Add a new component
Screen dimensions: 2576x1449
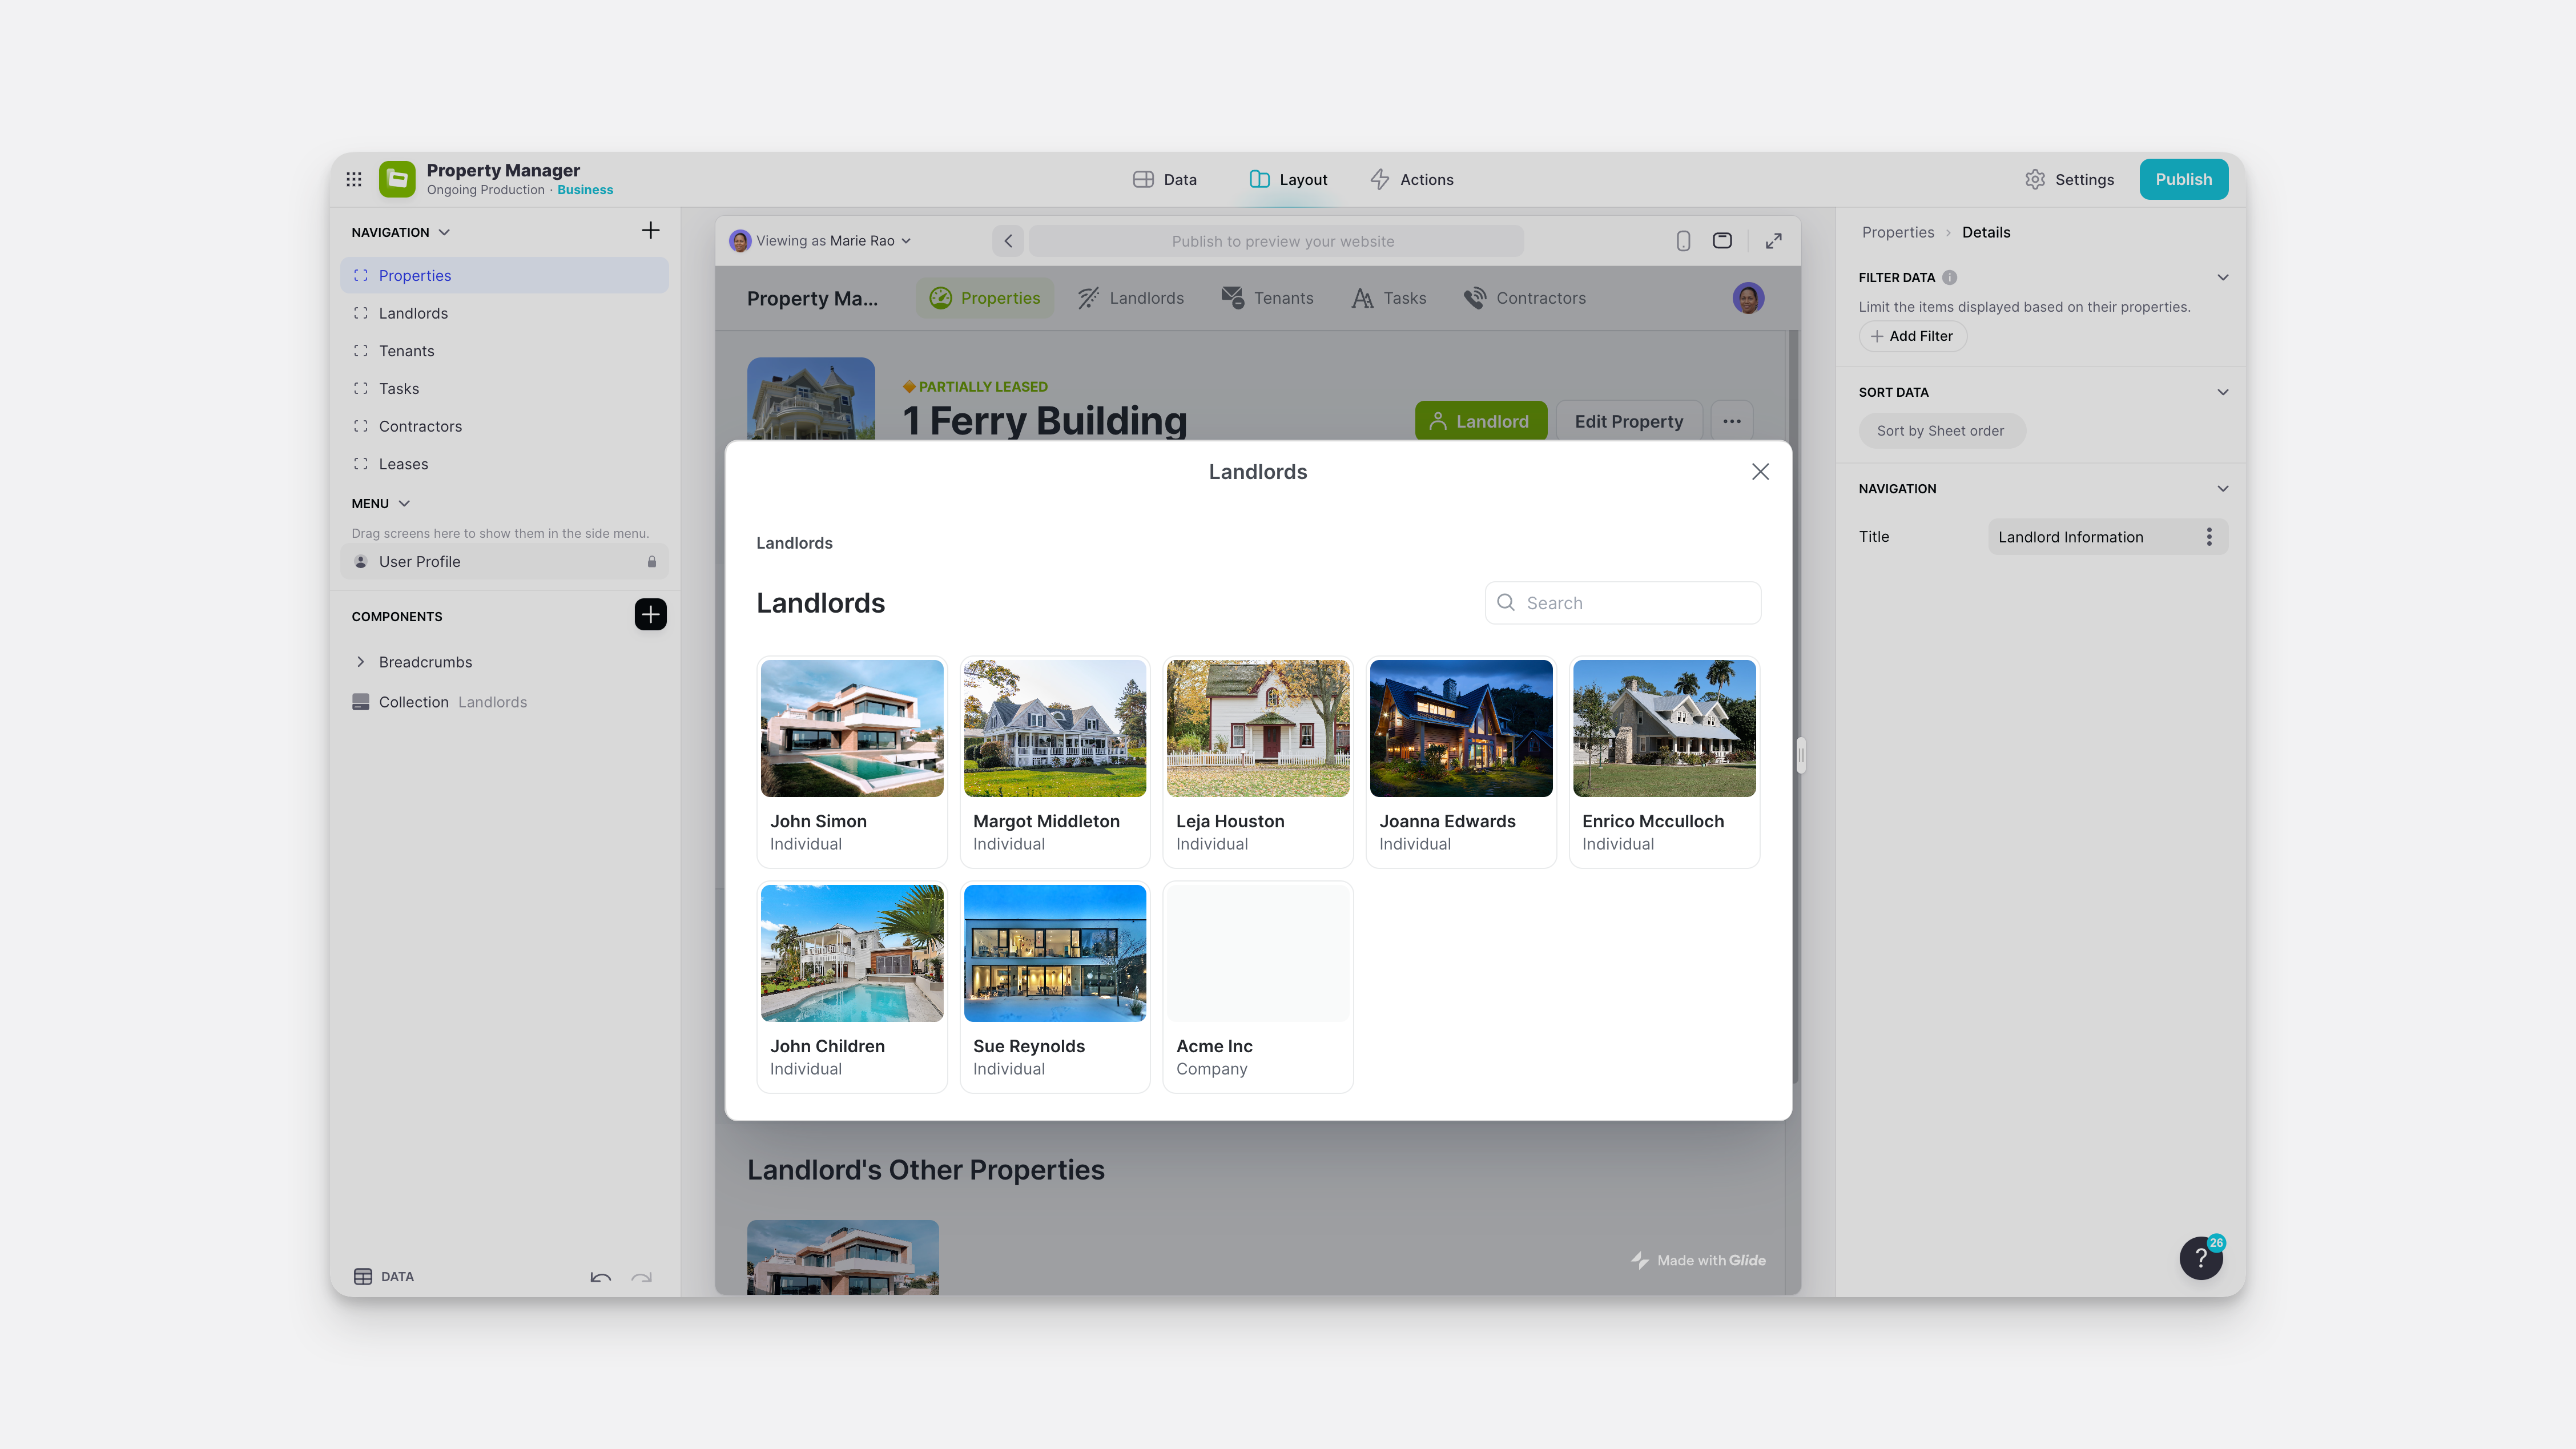coord(650,615)
